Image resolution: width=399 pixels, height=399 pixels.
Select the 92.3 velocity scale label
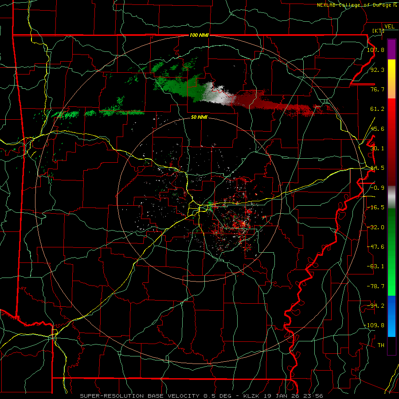(377, 70)
